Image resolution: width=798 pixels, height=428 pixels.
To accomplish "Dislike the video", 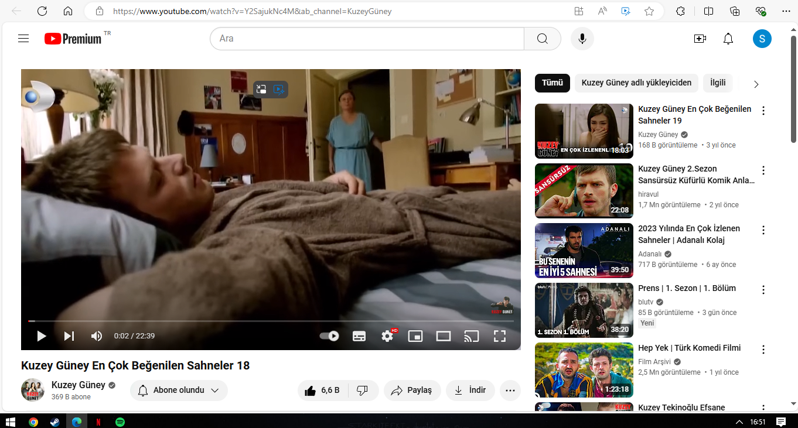I will pyautogui.click(x=363, y=391).
